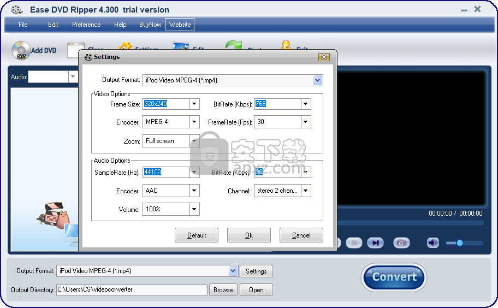
Task: Open the Preference menu
Action: click(x=86, y=25)
